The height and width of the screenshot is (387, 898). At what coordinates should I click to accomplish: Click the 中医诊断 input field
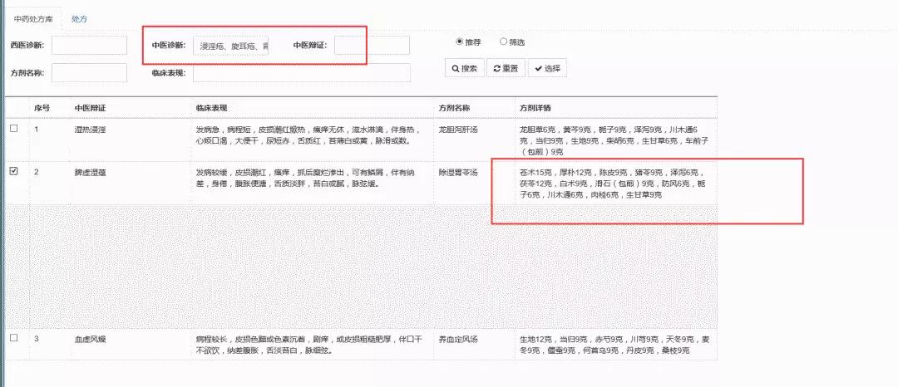[230, 46]
